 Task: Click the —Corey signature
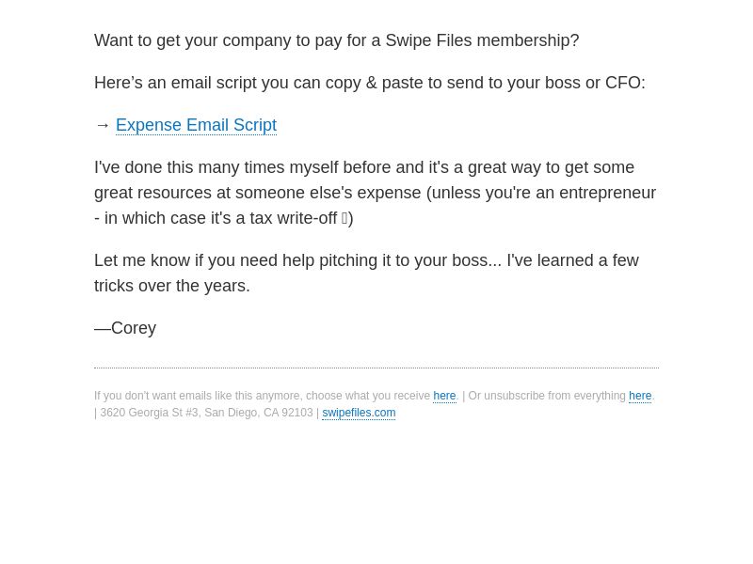pyautogui.click(x=125, y=328)
